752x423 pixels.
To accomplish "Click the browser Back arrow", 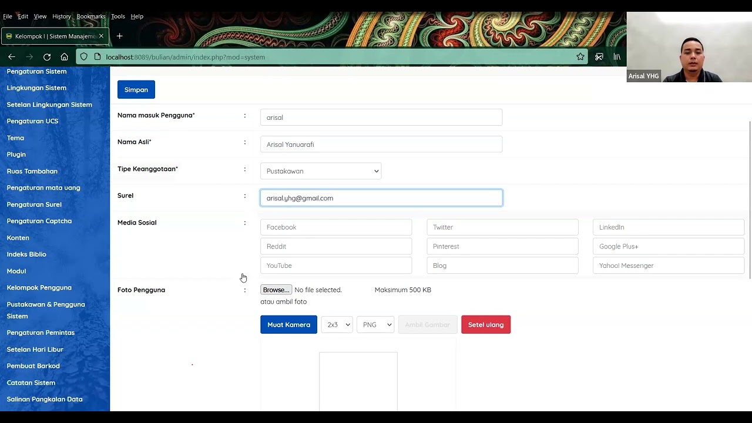I will point(12,57).
